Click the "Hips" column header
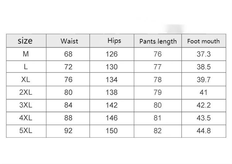The image size is (232, 164). point(114,41)
